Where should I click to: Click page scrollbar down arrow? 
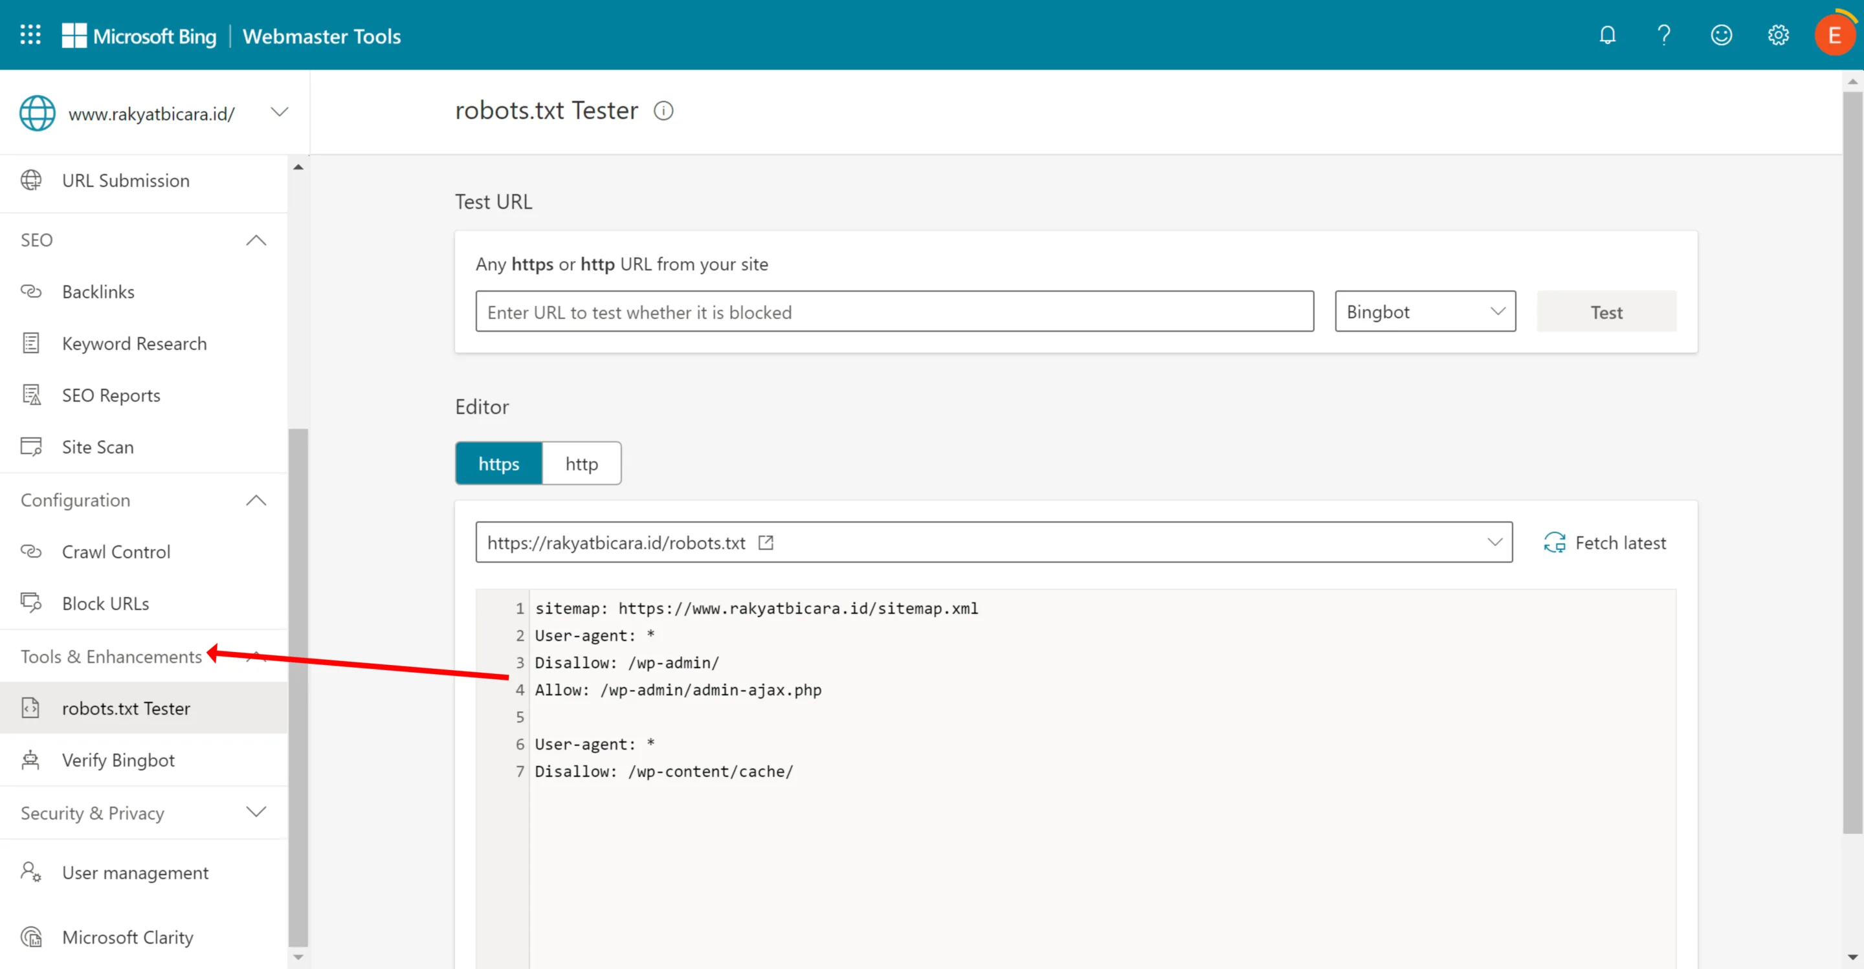[x=1852, y=957]
